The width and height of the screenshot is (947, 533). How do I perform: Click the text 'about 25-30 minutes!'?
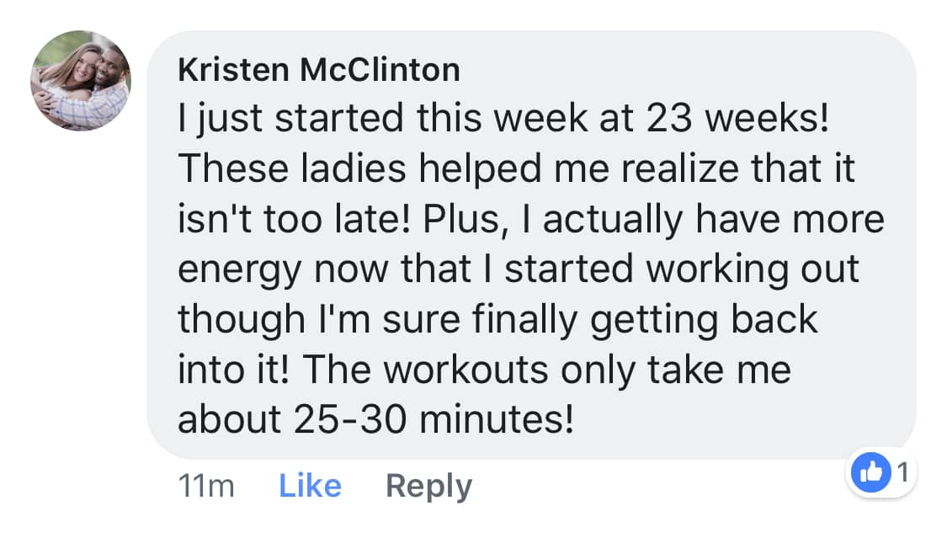[375, 419]
